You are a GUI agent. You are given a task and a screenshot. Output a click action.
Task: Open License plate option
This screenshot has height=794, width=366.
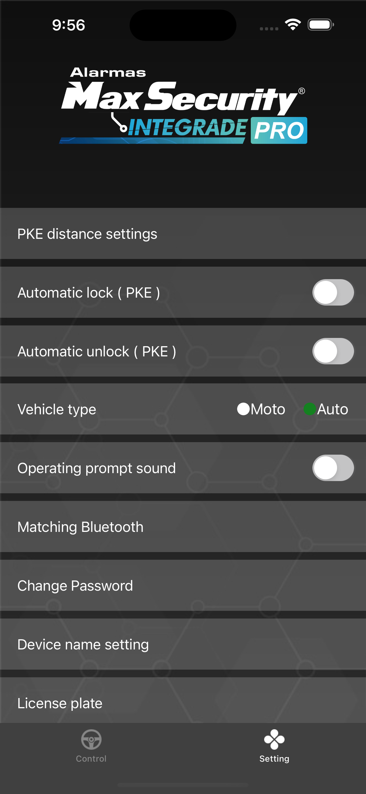click(x=183, y=700)
